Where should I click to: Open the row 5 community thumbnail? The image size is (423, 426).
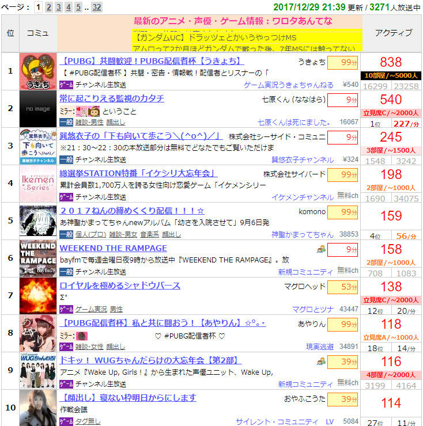(38, 221)
